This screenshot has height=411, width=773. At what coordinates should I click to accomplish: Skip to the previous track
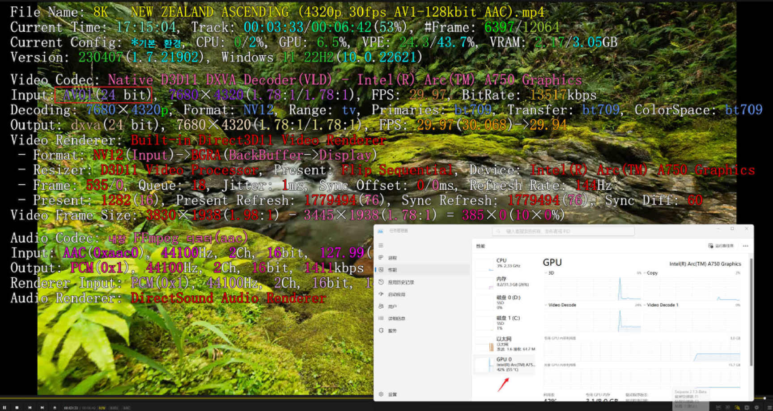coord(30,407)
